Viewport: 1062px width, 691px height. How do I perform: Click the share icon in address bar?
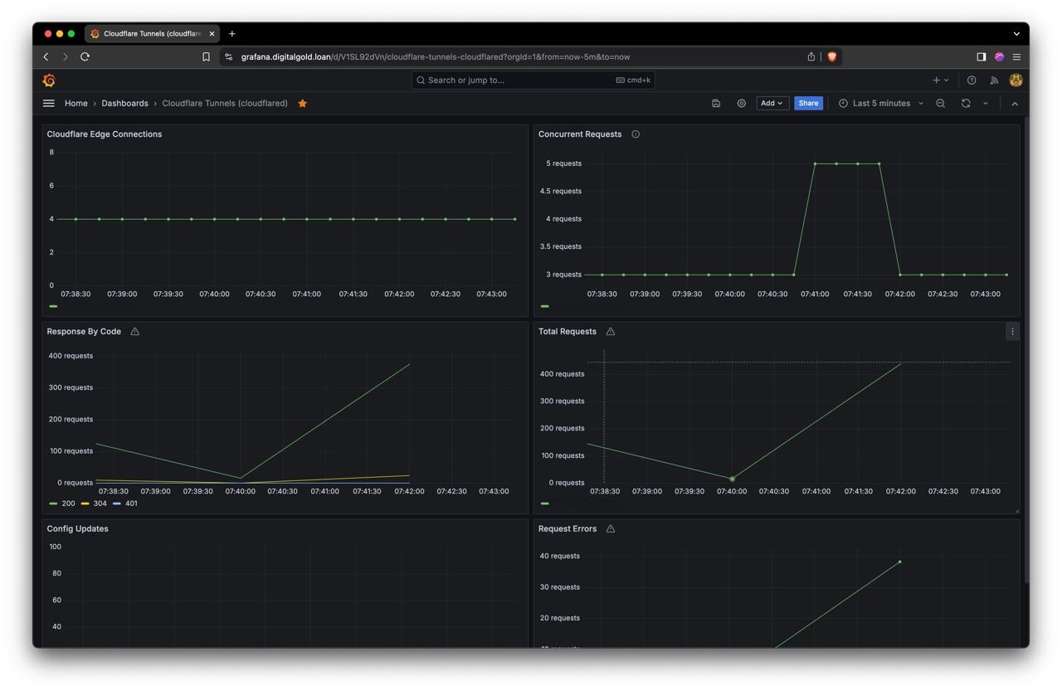[x=811, y=57]
